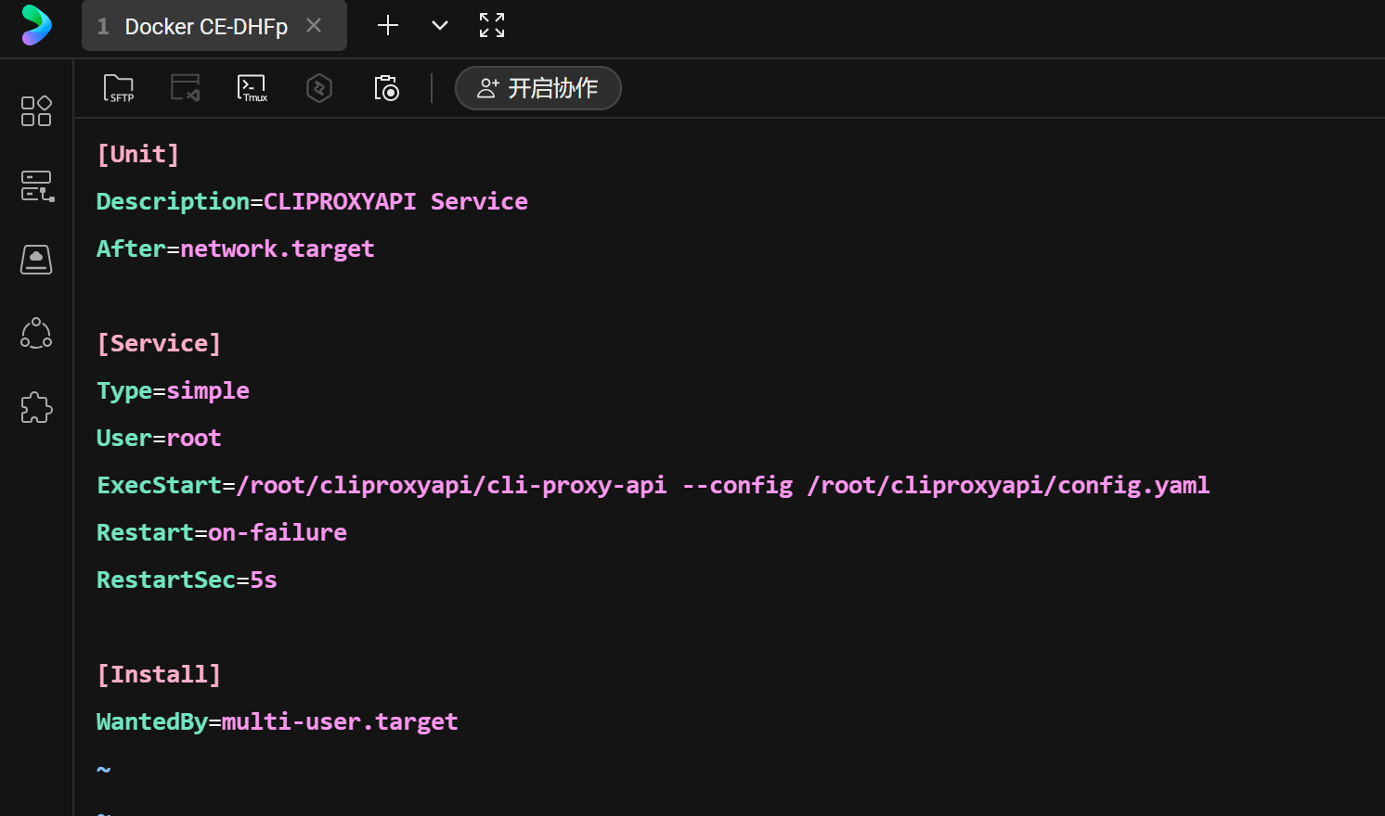Screen dimensions: 1385x816
Task: Click the [Service] section header text
Action: click(159, 343)
